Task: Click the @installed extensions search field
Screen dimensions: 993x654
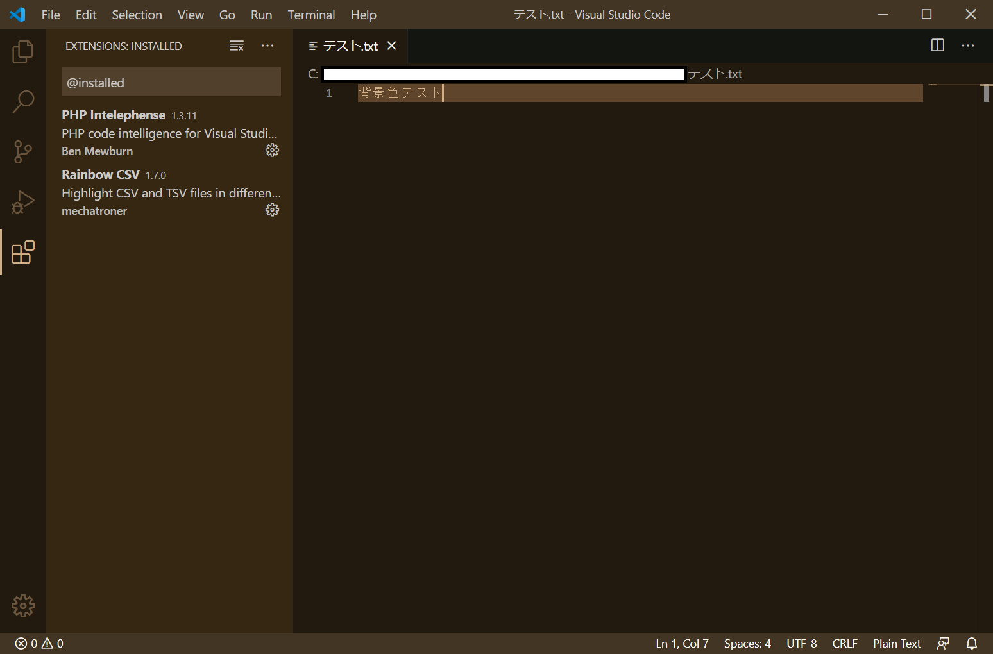Action: coord(171,82)
